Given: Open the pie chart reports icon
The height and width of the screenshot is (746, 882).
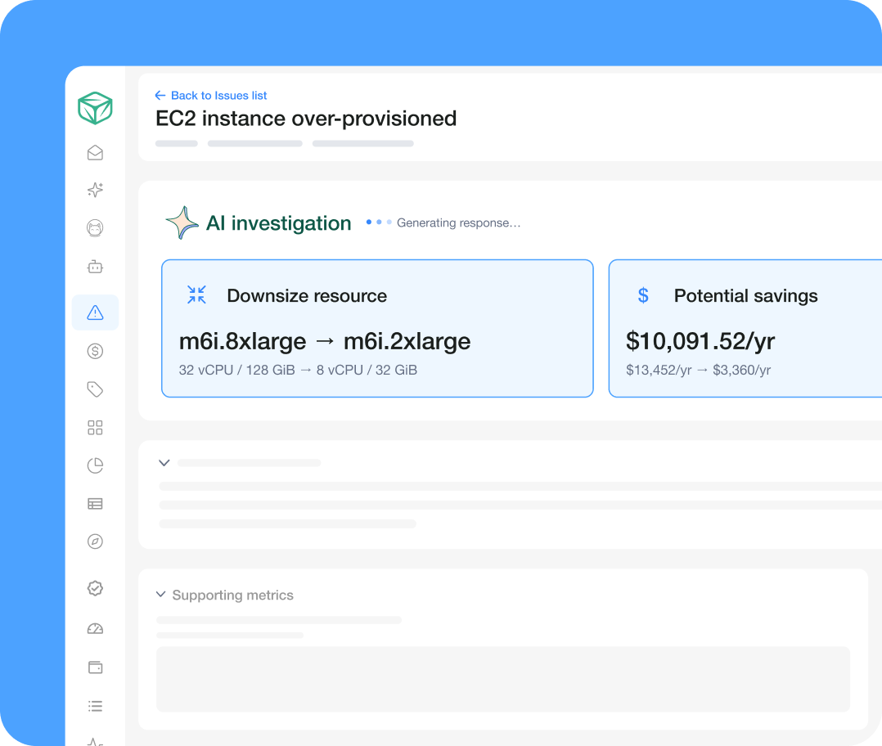Looking at the screenshot, I should point(95,465).
